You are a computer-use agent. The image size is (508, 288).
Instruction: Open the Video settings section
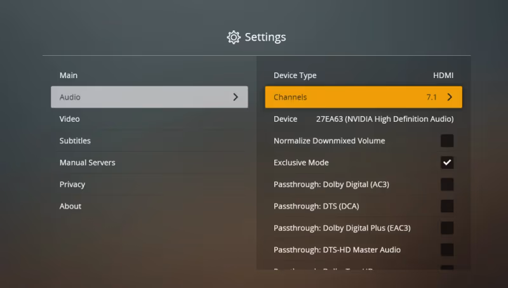(x=149, y=119)
